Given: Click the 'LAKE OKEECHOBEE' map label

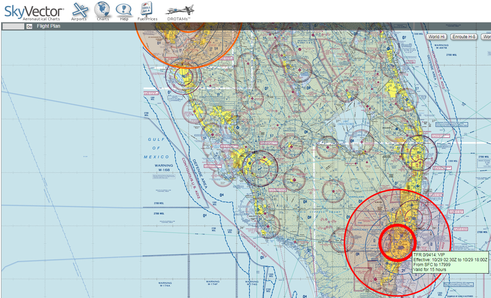Looking at the screenshot, I should (x=346, y=122).
